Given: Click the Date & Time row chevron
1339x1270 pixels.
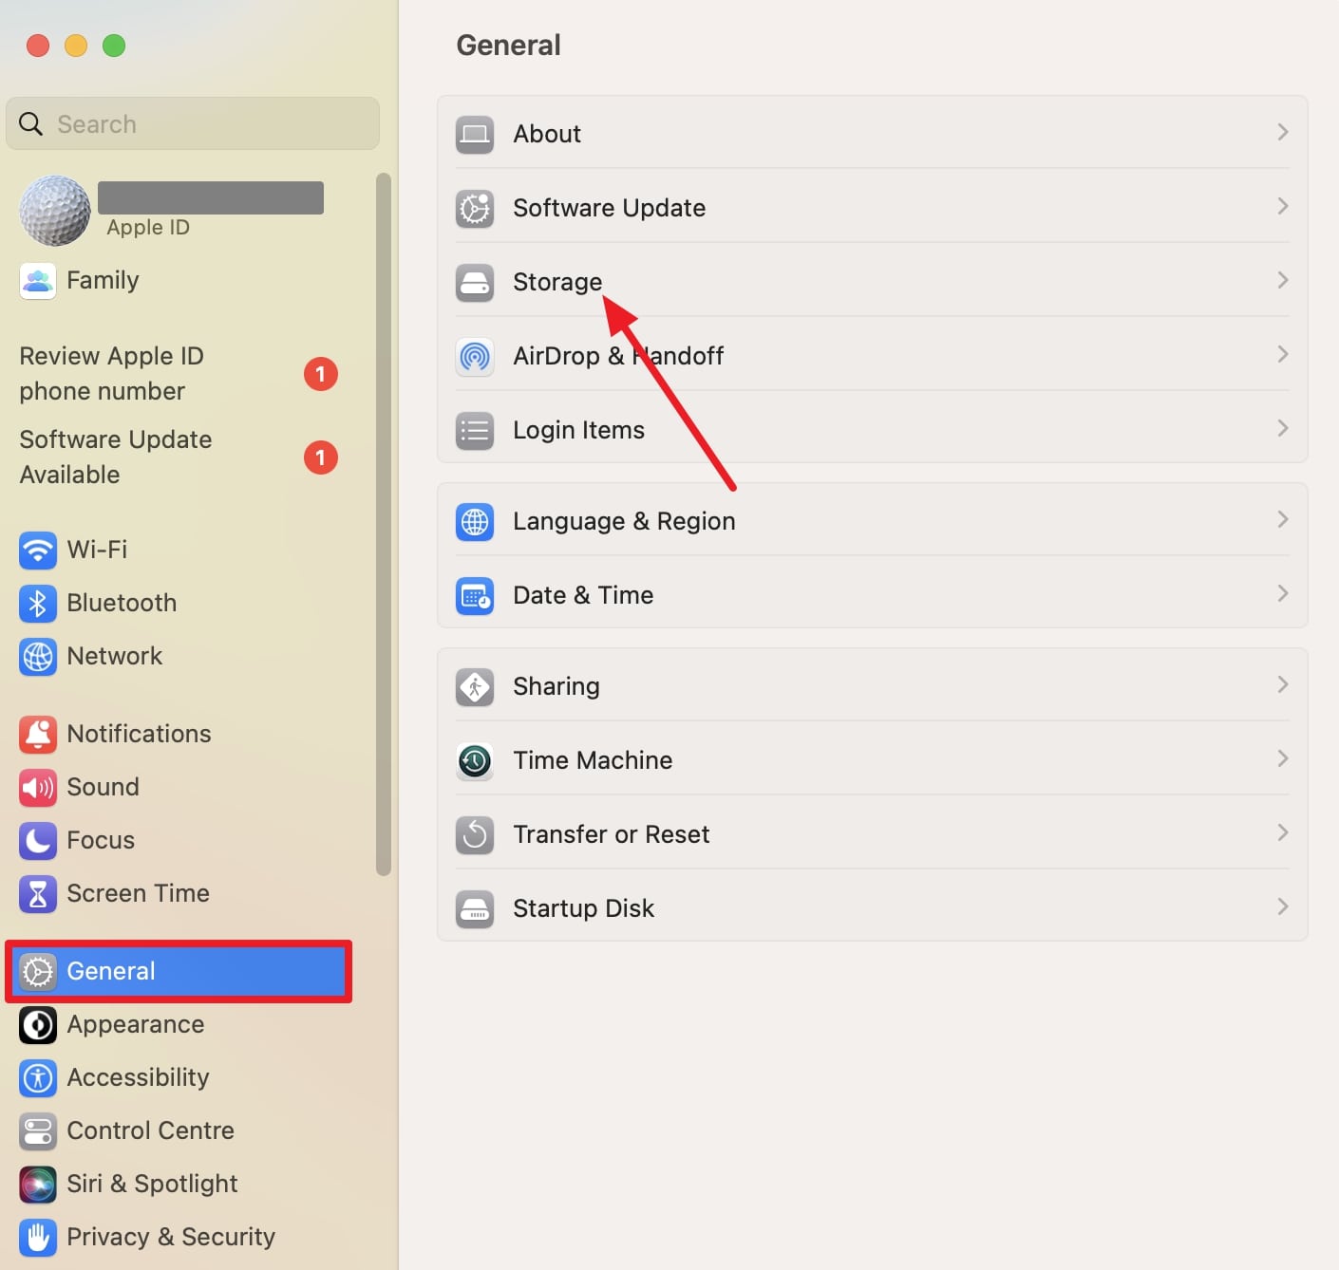Looking at the screenshot, I should click(1282, 593).
